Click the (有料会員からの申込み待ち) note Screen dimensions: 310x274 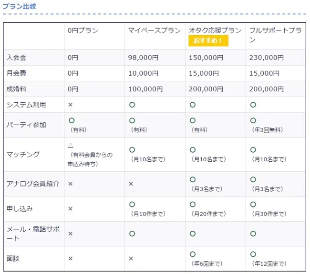pyautogui.click(x=90, y=159)
